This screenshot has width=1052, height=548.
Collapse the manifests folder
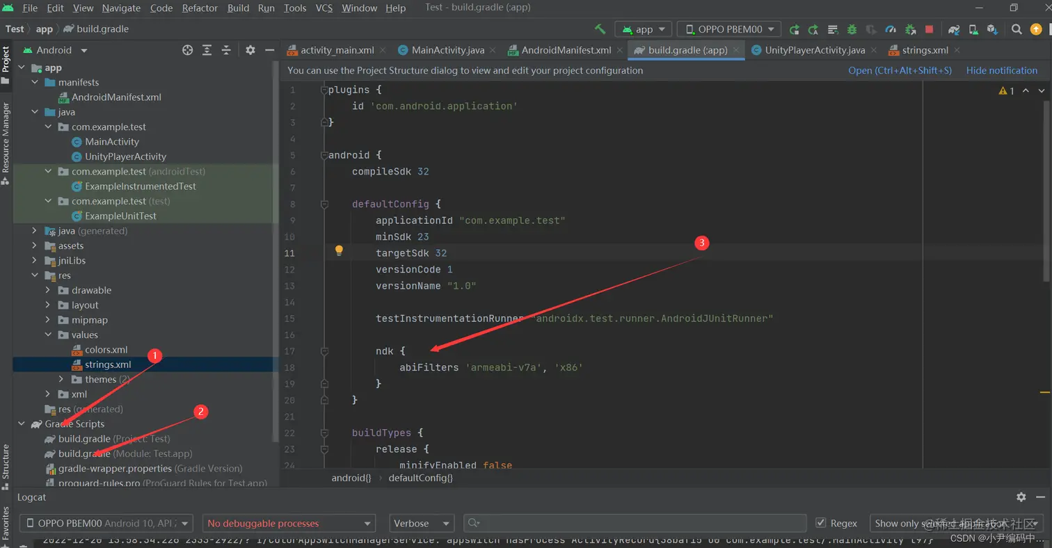click(34, 82)
